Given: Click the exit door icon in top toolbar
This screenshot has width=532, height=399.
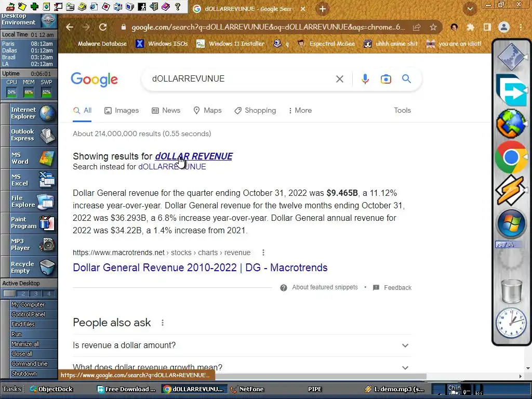Looking at the screenshot, I should pyautogui.click(x=154, y=6).
